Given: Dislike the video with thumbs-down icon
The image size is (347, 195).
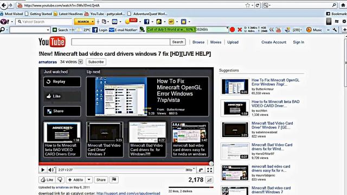Looking at the screenshot, I should click(60, 180).
